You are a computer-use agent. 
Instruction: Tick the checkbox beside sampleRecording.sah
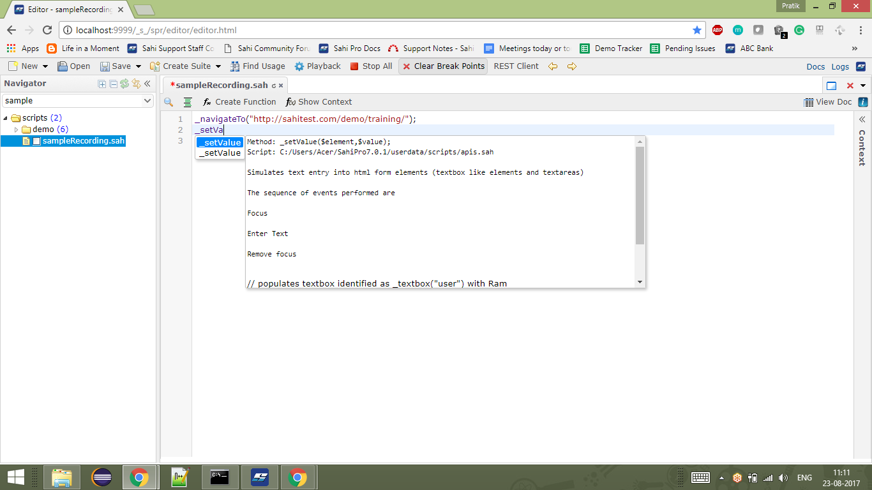37,141
